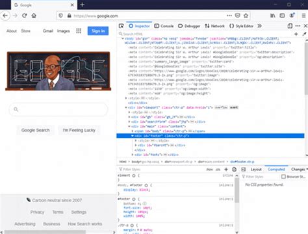Click the padlock site security icon
The image size is (308, 234).
pos(69,16)
